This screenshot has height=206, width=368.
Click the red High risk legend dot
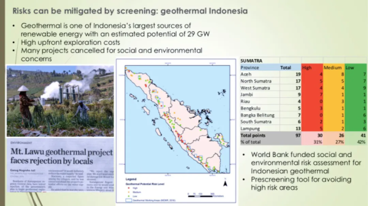pyautogui.click(x=129, y=188)
